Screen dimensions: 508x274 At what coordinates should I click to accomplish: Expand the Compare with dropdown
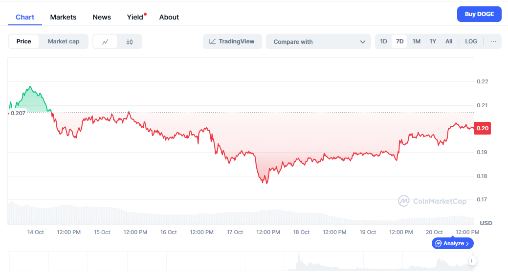(x=319, y=42)
